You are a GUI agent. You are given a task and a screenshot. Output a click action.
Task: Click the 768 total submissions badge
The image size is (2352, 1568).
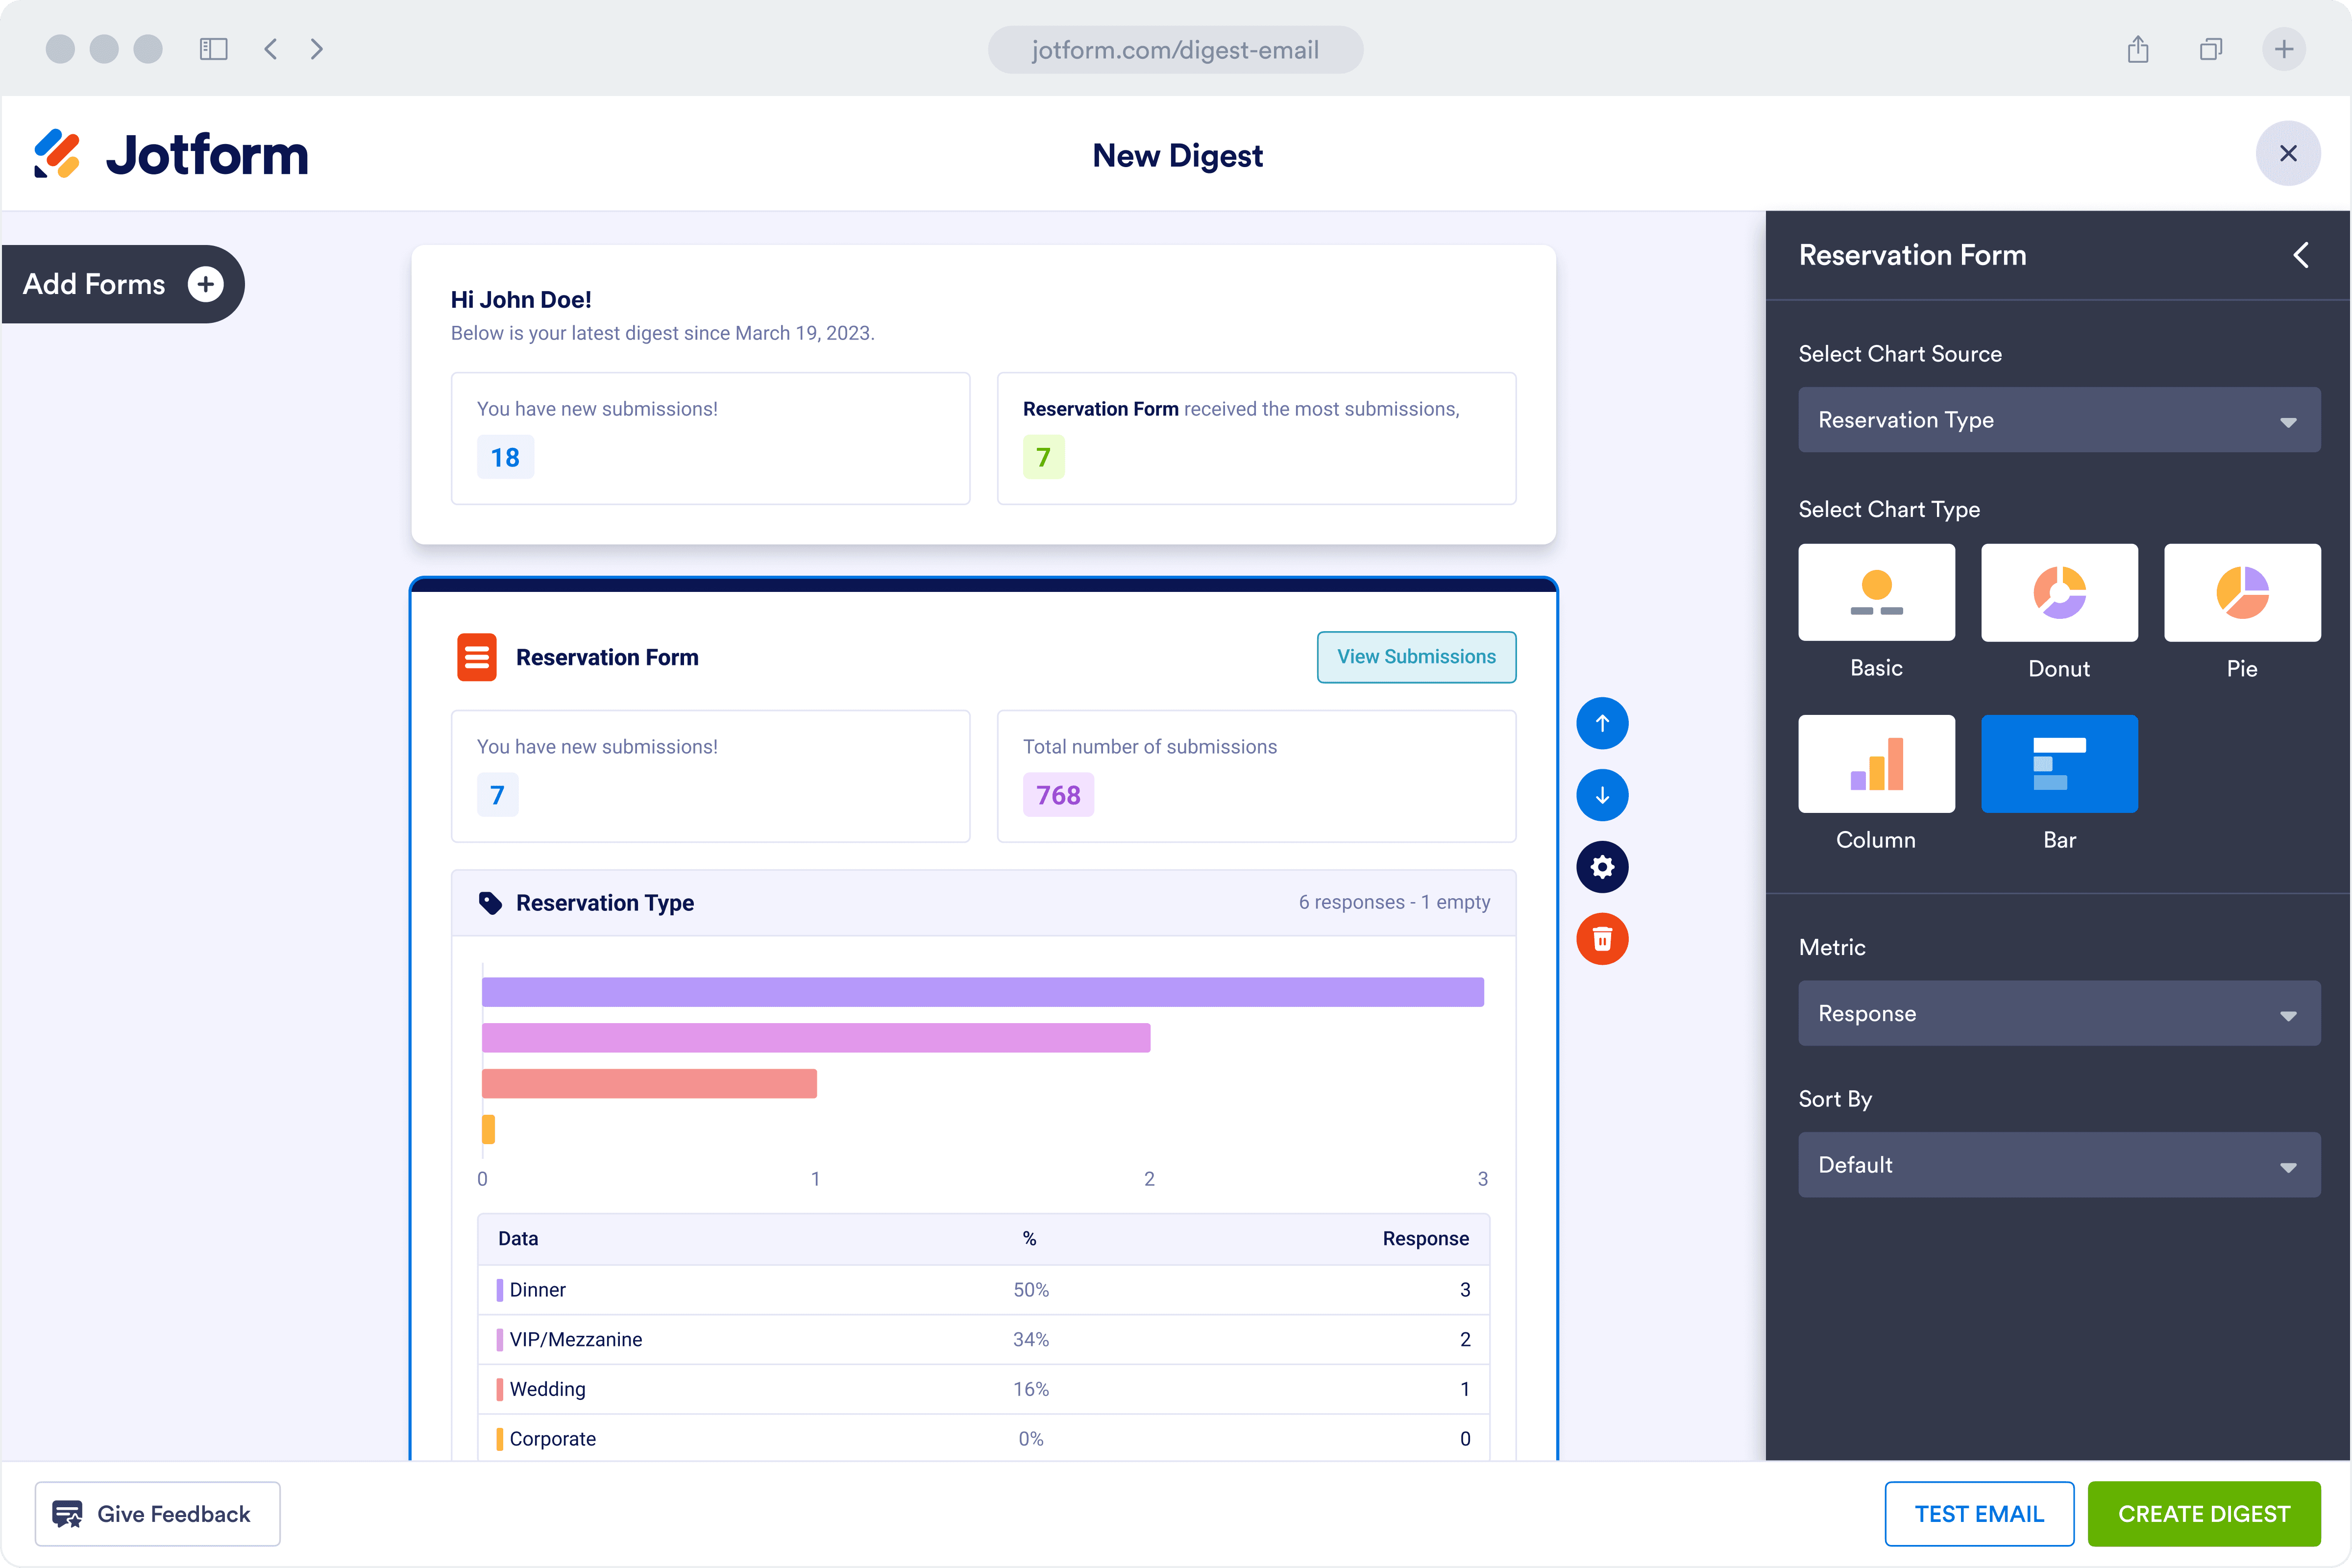click(x=1058, y=795)
